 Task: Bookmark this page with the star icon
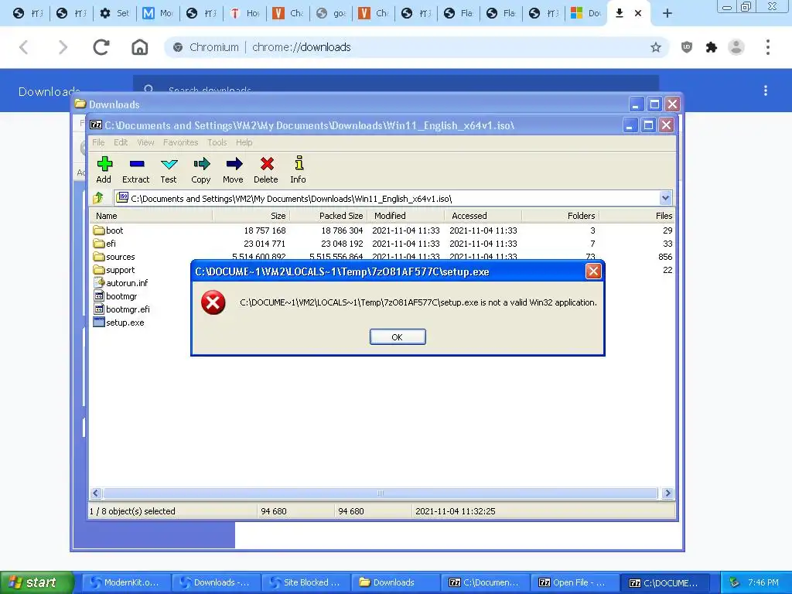click(x=656, y=47)
